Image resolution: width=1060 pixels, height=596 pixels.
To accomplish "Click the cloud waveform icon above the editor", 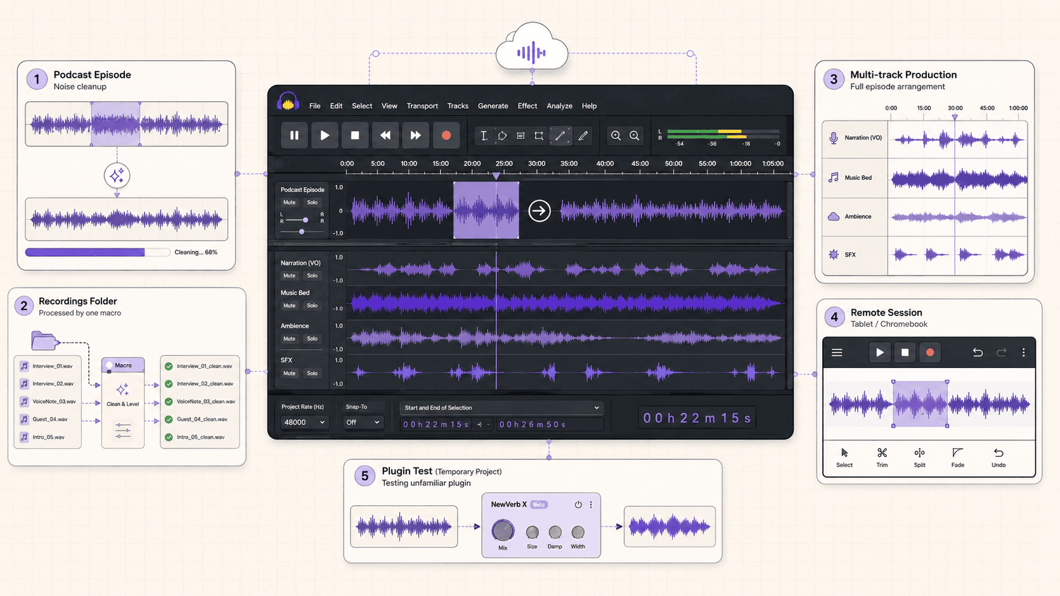I will [x=532, y=48].
